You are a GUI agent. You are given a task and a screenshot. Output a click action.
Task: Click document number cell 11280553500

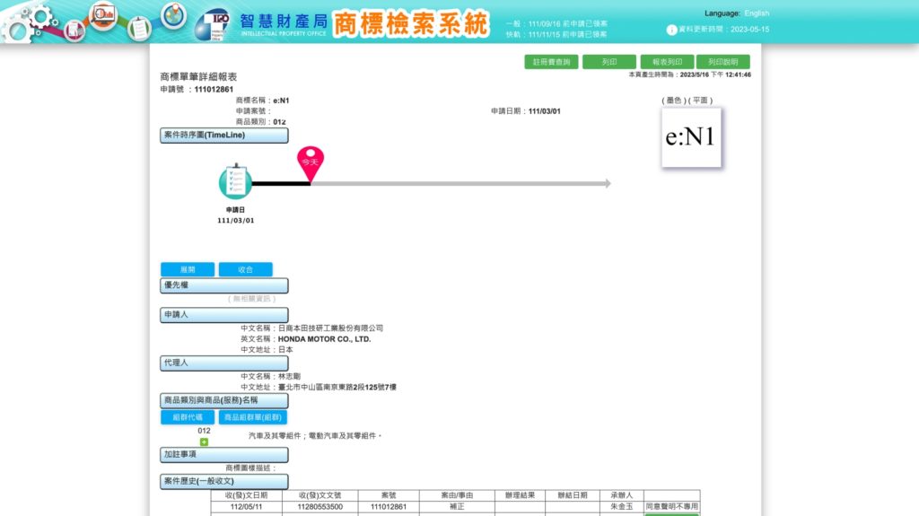click(320, 507)
